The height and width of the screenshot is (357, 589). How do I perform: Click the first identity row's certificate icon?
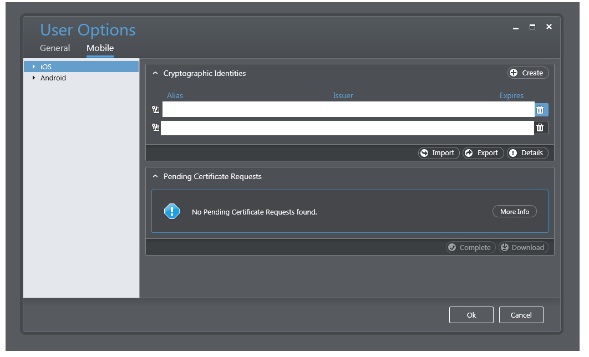(x=155, y=110)
